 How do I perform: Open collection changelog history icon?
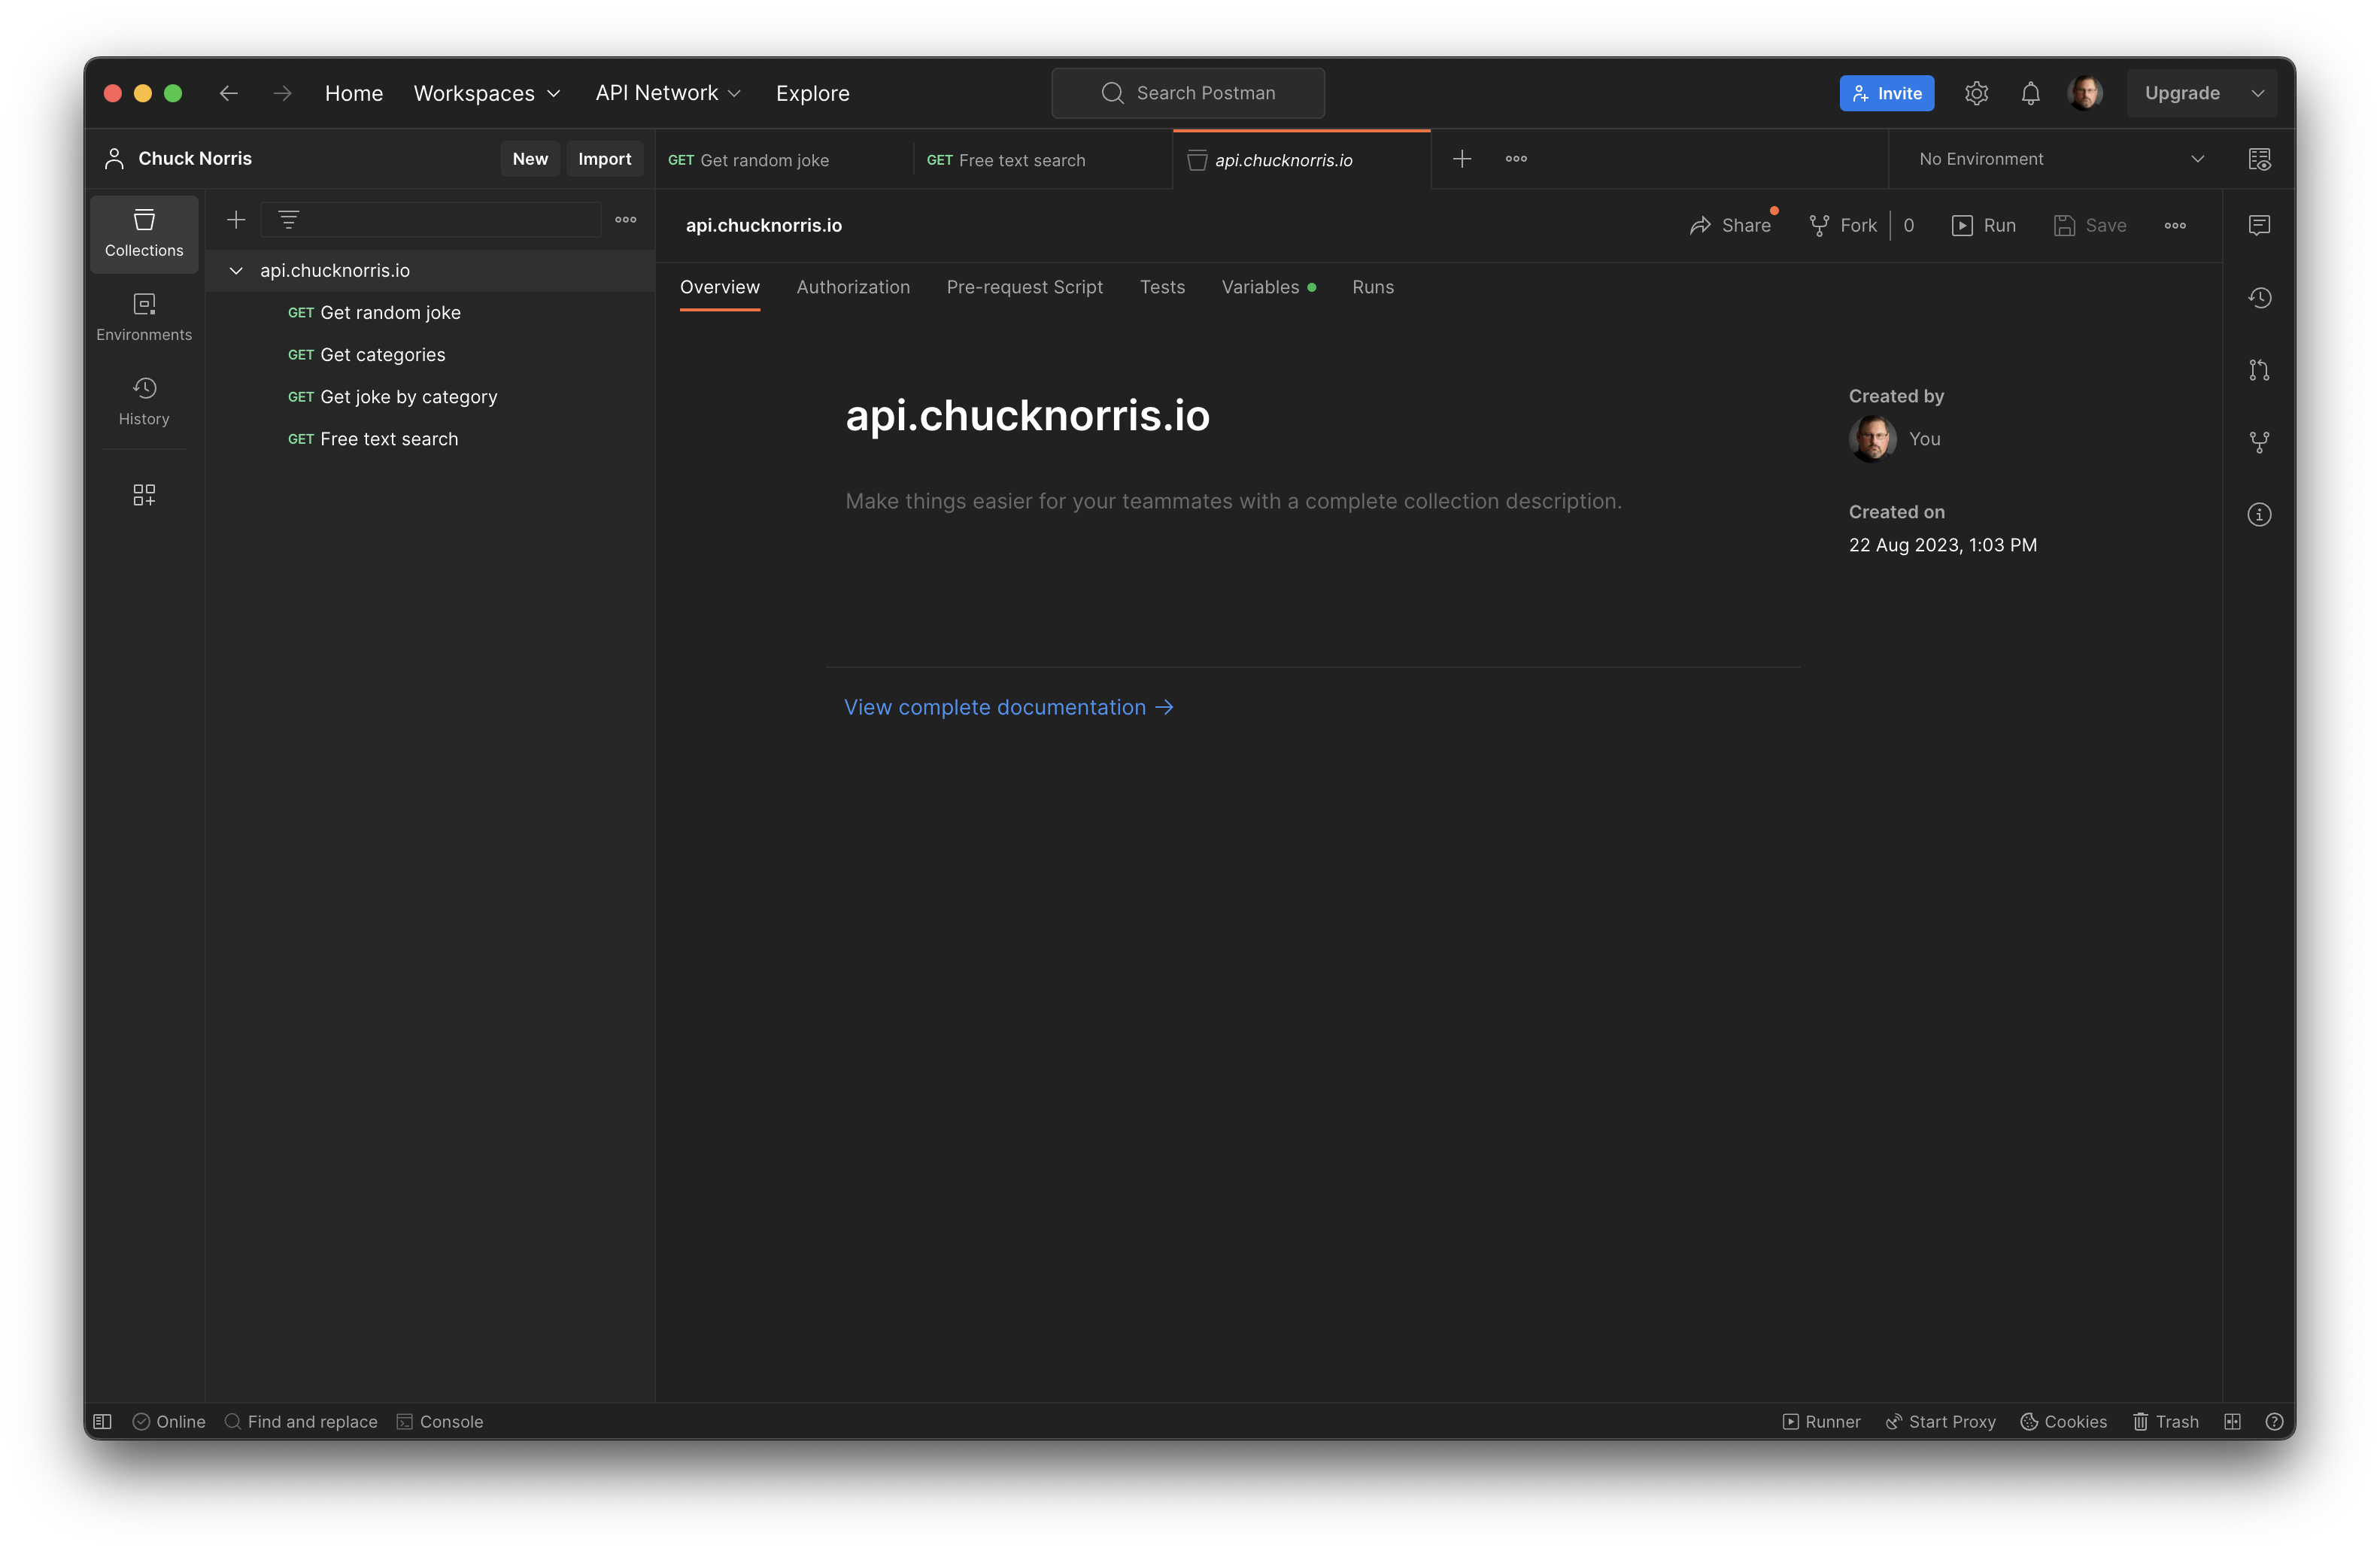pyautogui.click(x=2260, y=297)
